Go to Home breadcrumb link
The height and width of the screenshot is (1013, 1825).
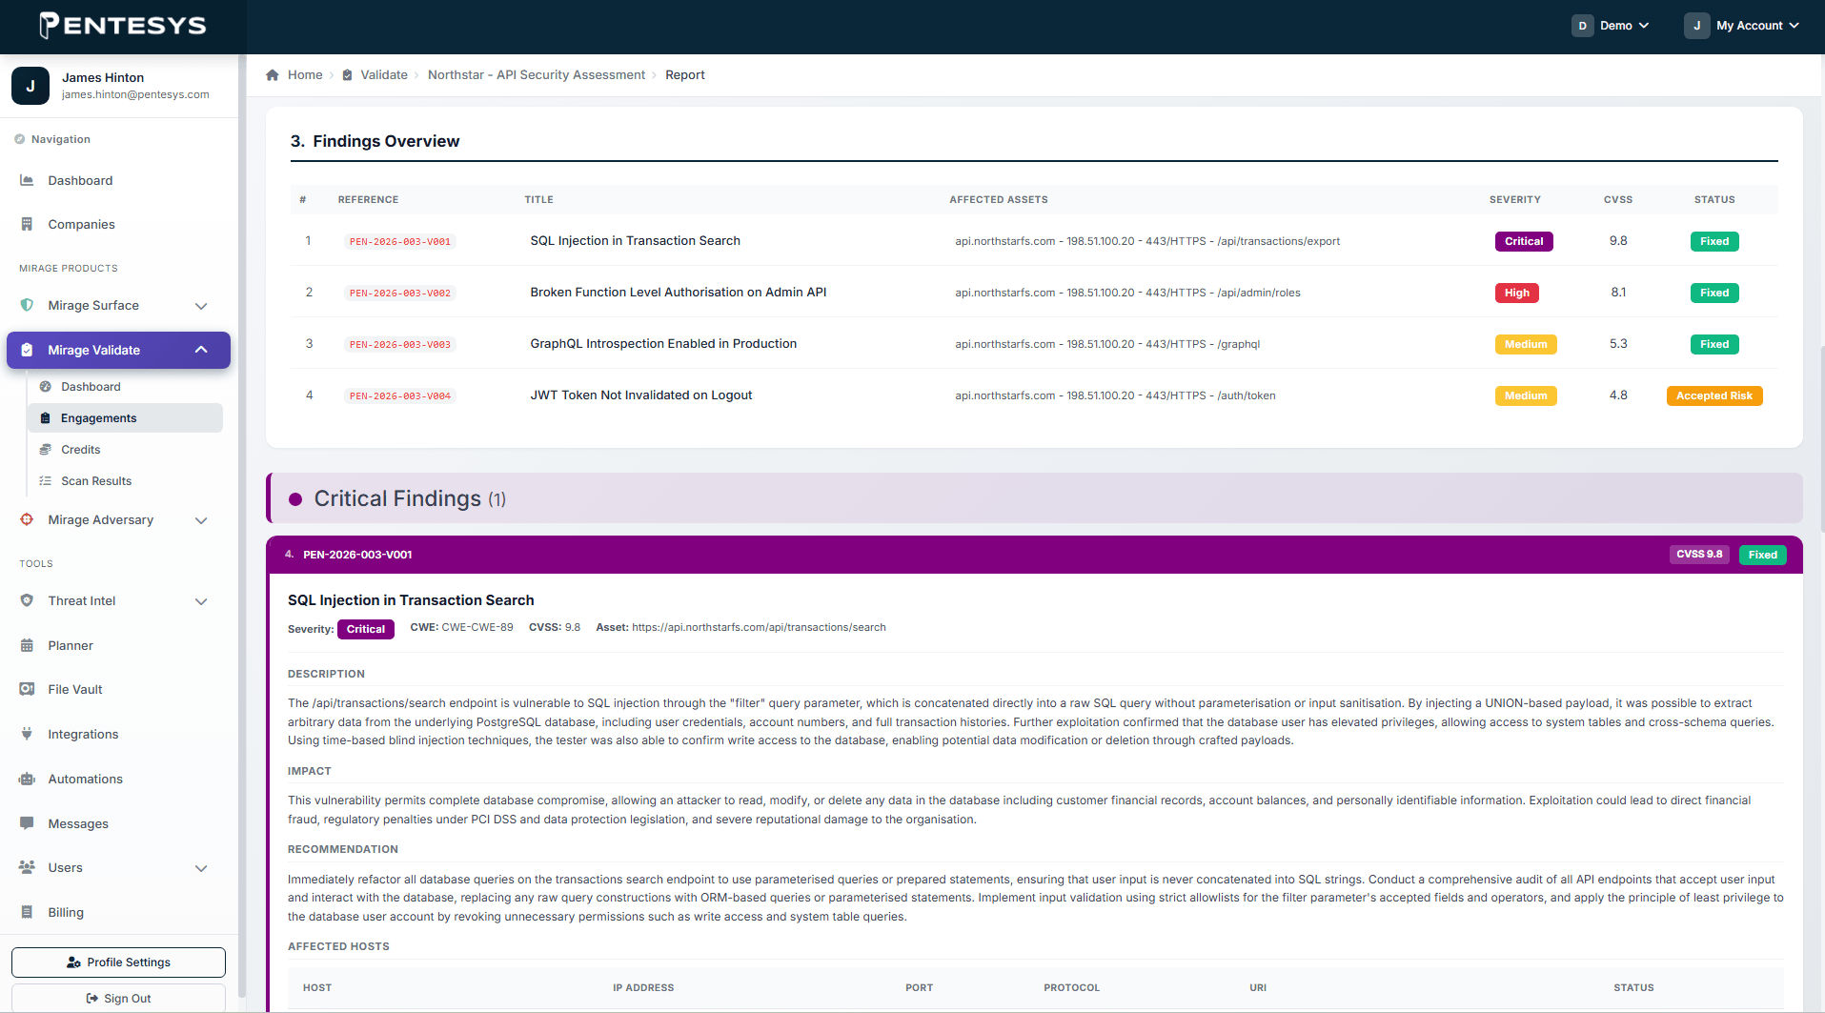click(305, 74)
